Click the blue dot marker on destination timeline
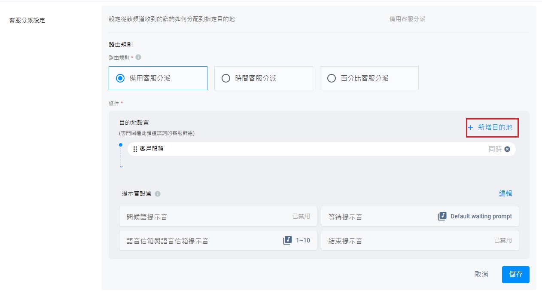Image resolution: width=542 pixels, height=291 pixels. coord(121,145)
